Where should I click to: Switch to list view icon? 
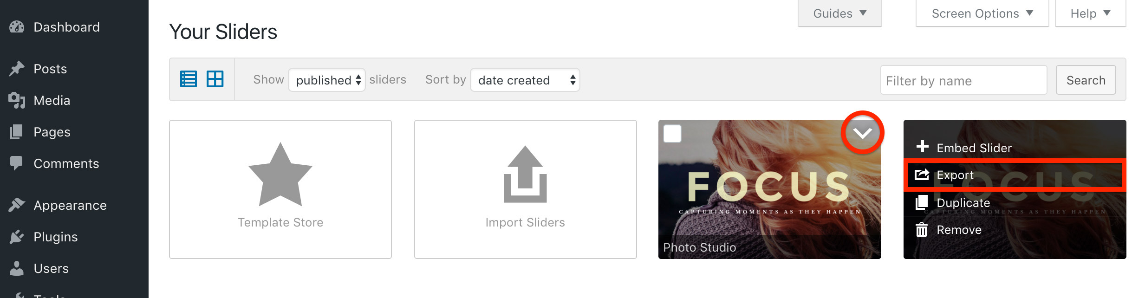pyautogui.click(x=188, y=79)
